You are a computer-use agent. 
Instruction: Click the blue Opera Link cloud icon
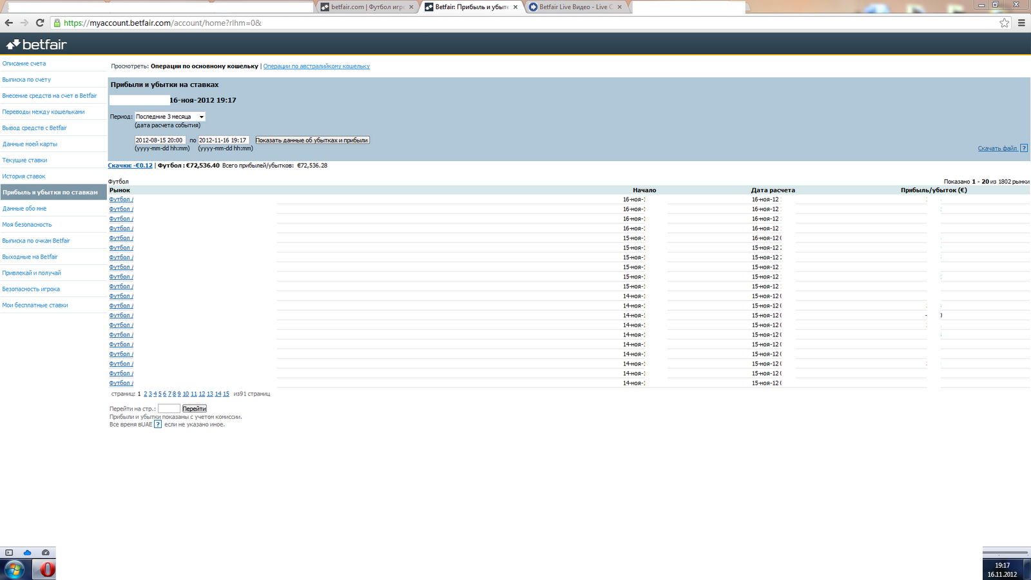coord(27,552)
